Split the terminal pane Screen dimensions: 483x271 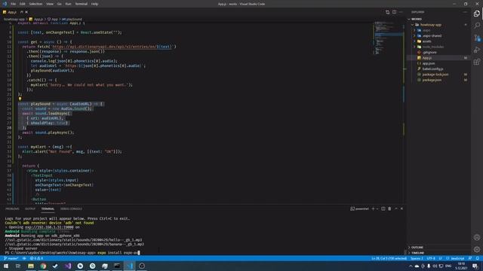(383, 209)
